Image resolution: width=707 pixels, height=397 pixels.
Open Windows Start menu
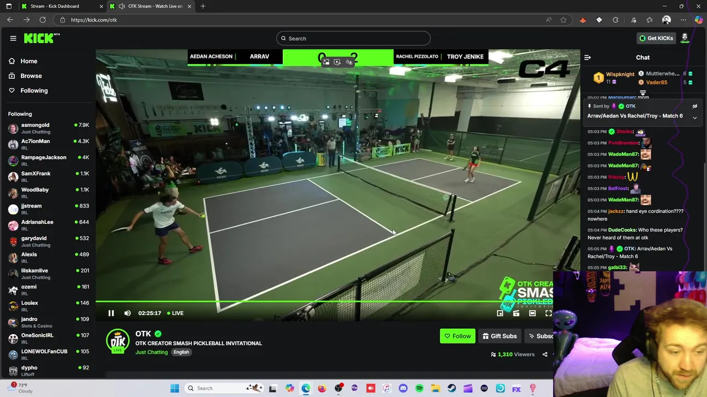pos(175,388)
